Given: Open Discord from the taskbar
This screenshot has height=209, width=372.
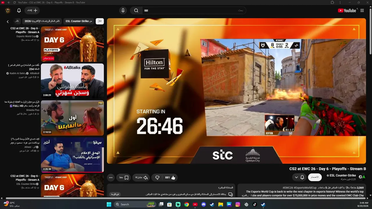Looking at the screenshot, I should pyautogui.click(x=204, y=204).
